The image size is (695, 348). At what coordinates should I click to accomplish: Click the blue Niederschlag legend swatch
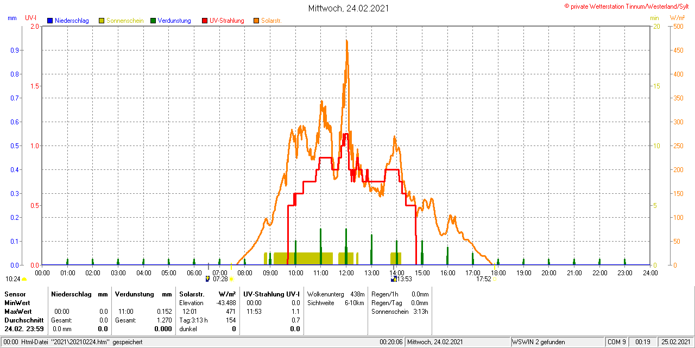(x=50, y=21)
